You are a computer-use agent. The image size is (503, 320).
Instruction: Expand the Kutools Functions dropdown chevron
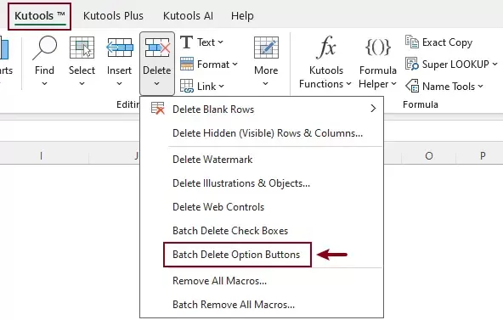click(348, 84)
